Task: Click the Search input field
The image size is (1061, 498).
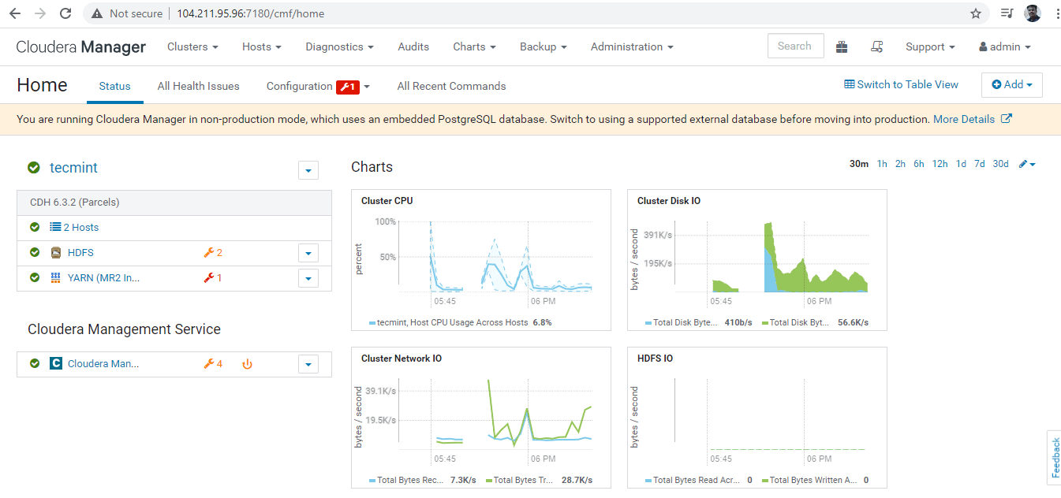Action: 795,46
